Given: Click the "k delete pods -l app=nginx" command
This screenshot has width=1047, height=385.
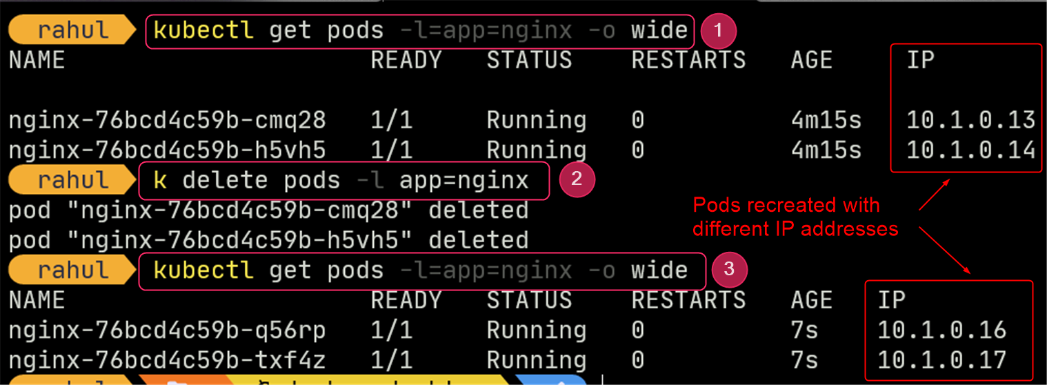Looking at the screenshot, I should [341, 181].
